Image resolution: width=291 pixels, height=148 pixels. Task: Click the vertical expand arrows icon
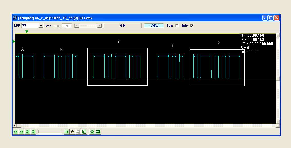tap(27, 132)
